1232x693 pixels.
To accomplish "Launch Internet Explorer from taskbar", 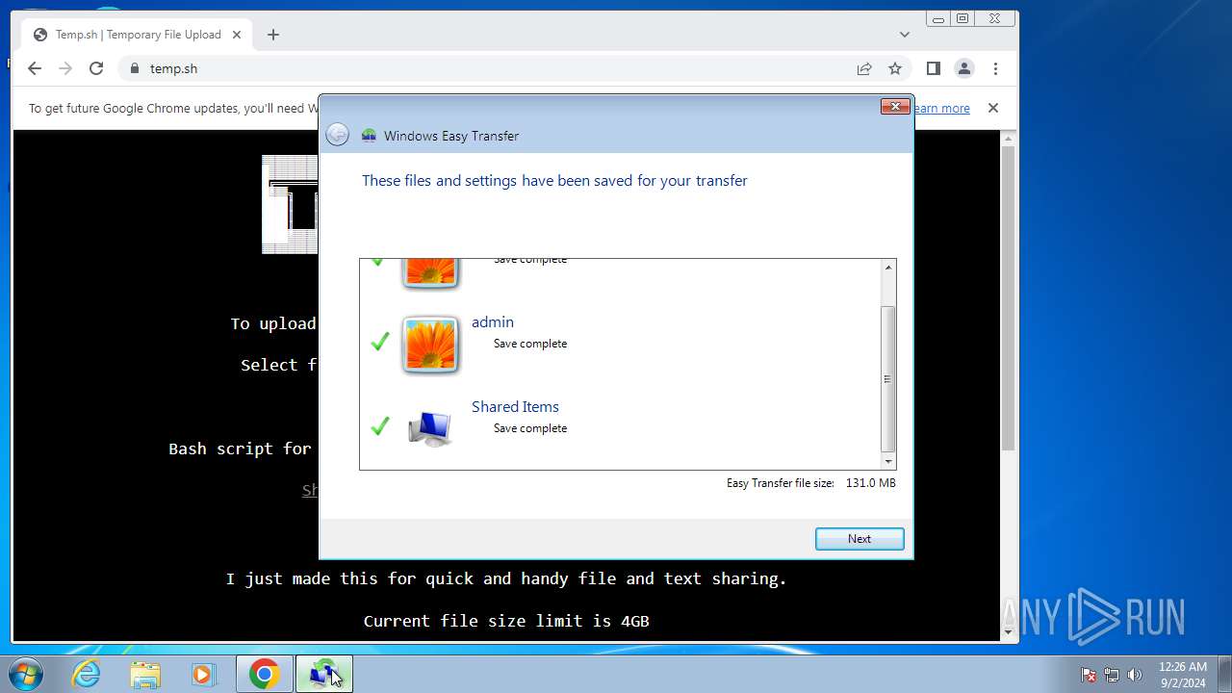I will tap(87, 674).
